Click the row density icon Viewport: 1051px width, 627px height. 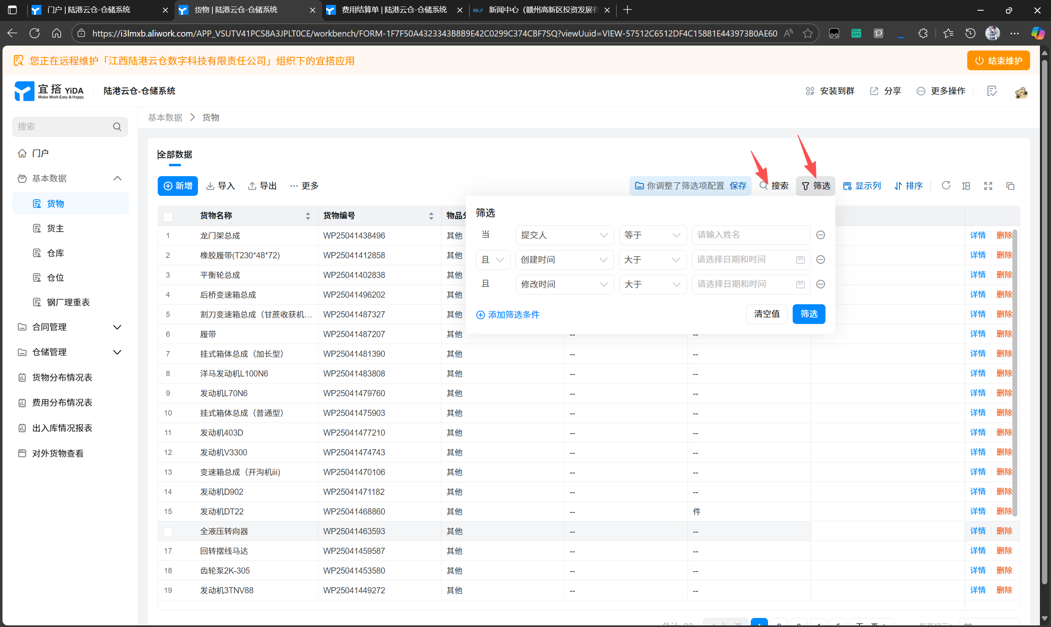(966, 186)
